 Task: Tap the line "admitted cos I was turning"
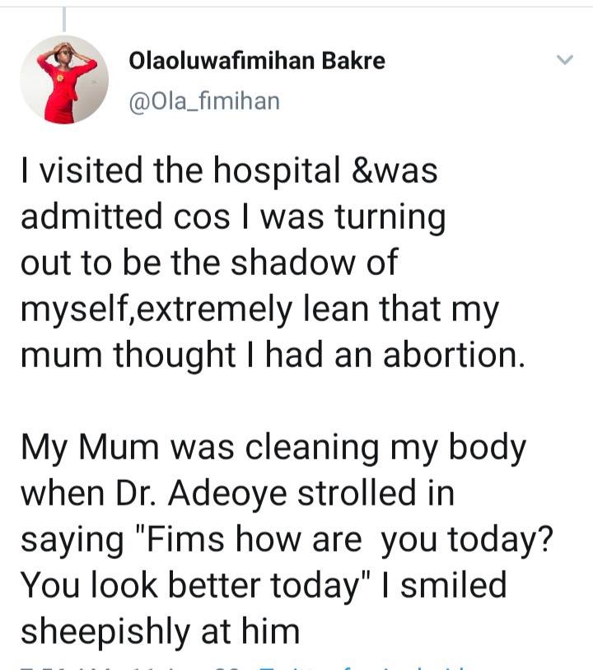point(233,216)
